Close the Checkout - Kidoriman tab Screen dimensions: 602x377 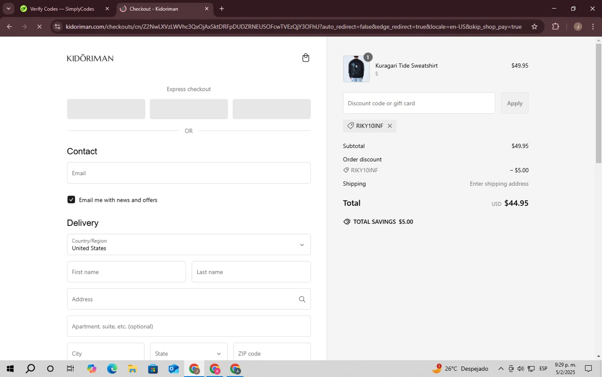click(206, 8)
